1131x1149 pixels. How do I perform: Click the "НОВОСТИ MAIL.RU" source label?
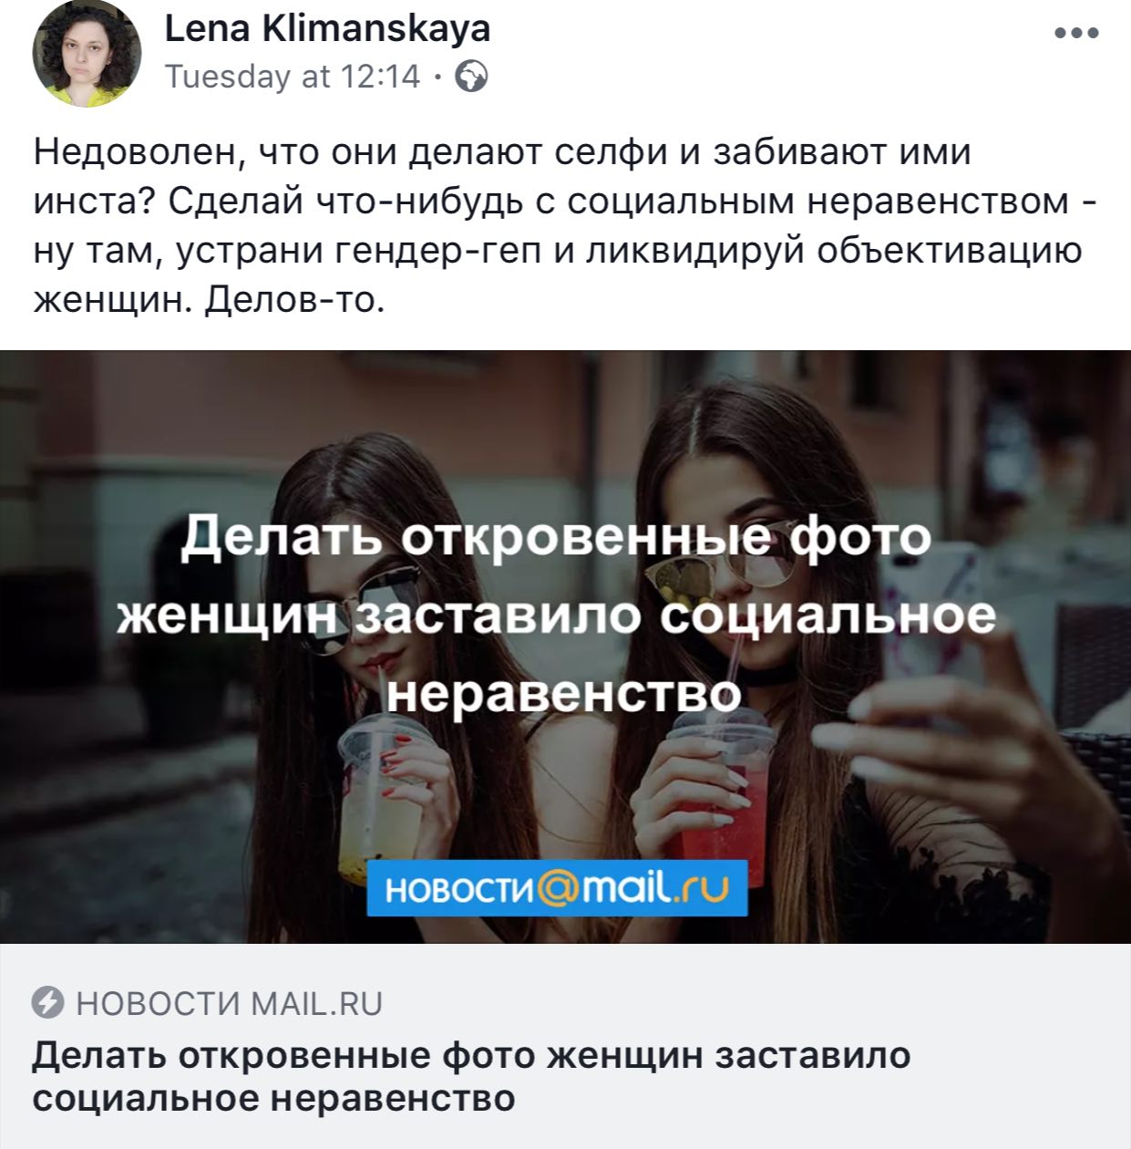(230, 1003)
